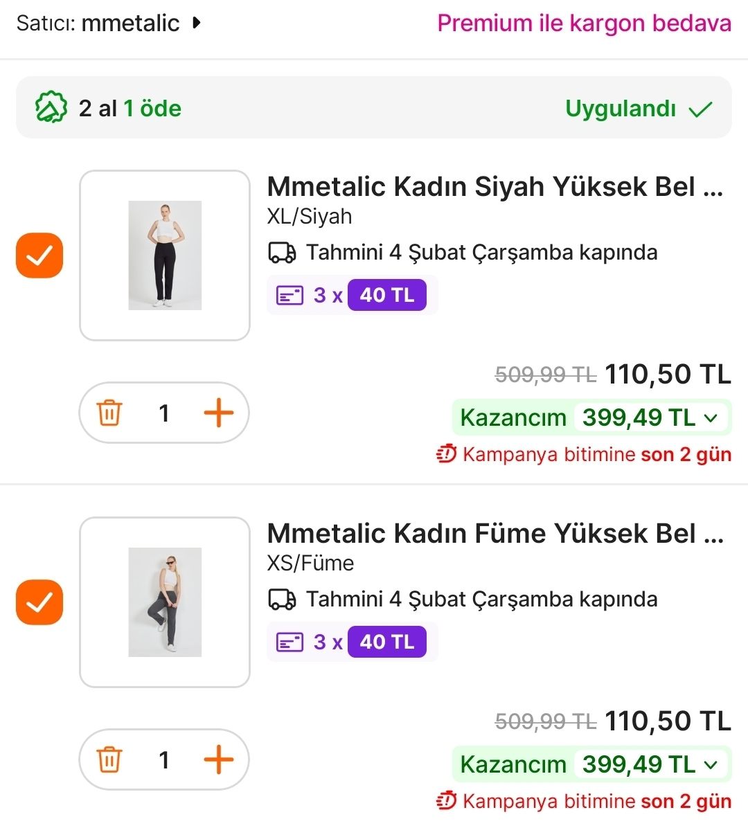Increase quantity of Siyah pants
Image resolution: width=748 pixels, height=828 pixels.
click(x=218, y=413)
